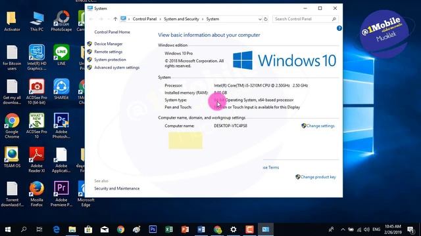Click Change product key link

pyautogui.click(x=318, y=177)
